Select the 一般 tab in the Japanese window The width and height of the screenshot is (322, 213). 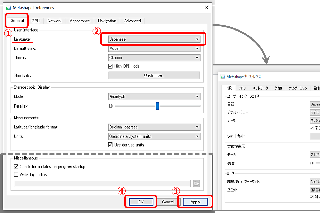pos(228,88)
